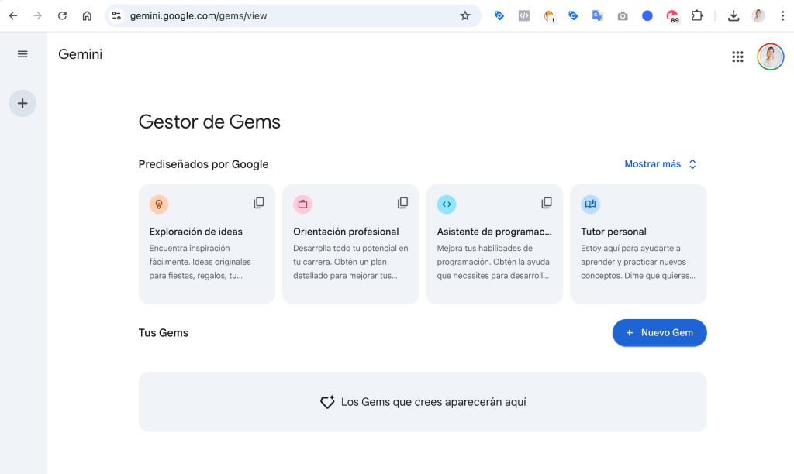Bookmark this page with star icon
This screenshot has width=794, height=474.
click(465, 15)
